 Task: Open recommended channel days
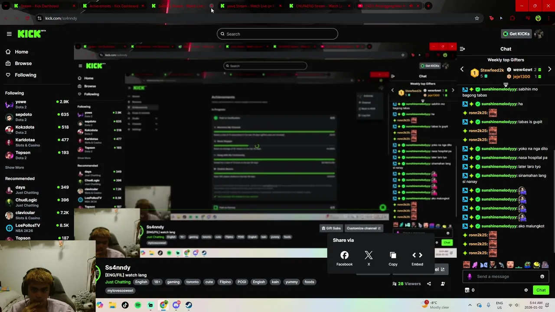37,190
